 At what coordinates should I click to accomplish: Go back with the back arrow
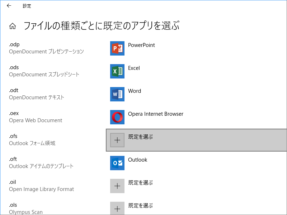[x=9, y=6]
